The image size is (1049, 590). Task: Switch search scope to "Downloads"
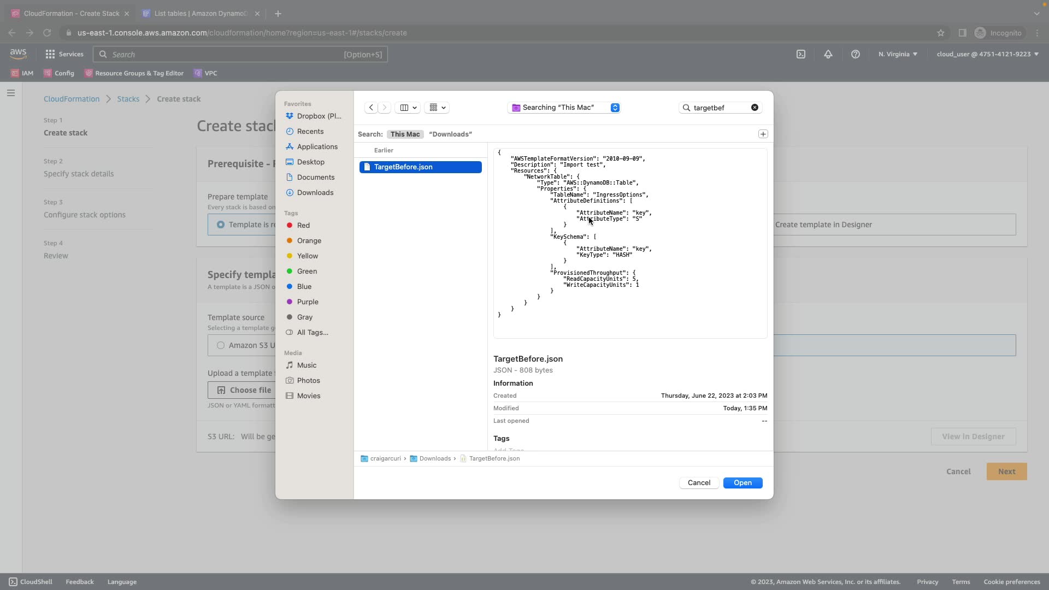click(x=450, y=134)
